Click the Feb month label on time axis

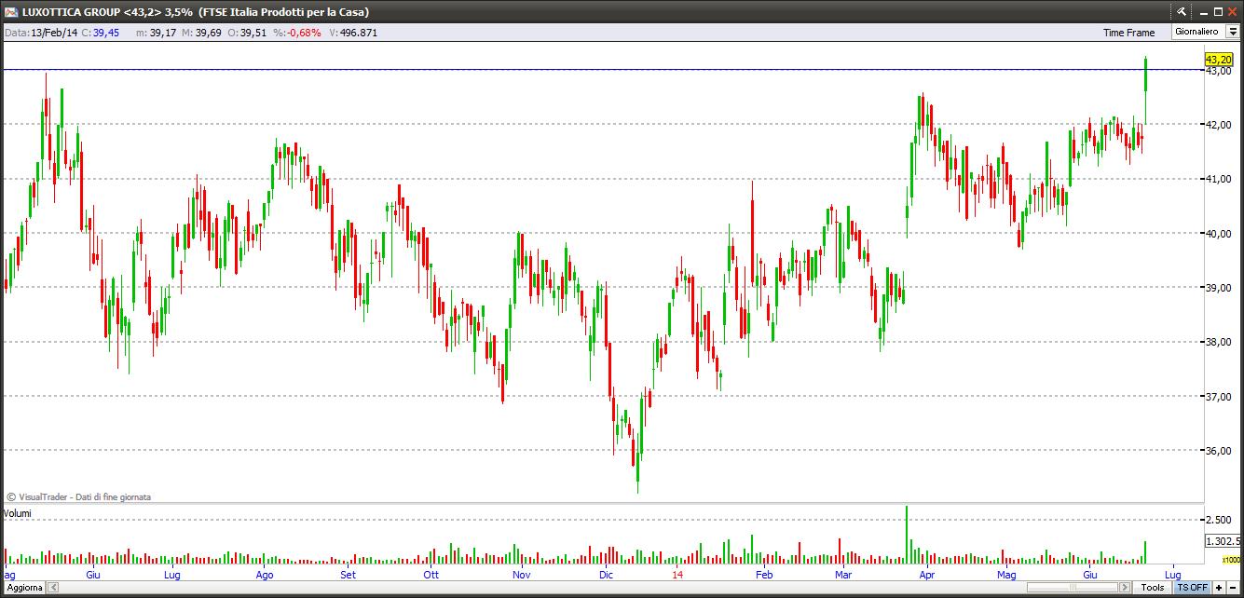pos(764,575)
